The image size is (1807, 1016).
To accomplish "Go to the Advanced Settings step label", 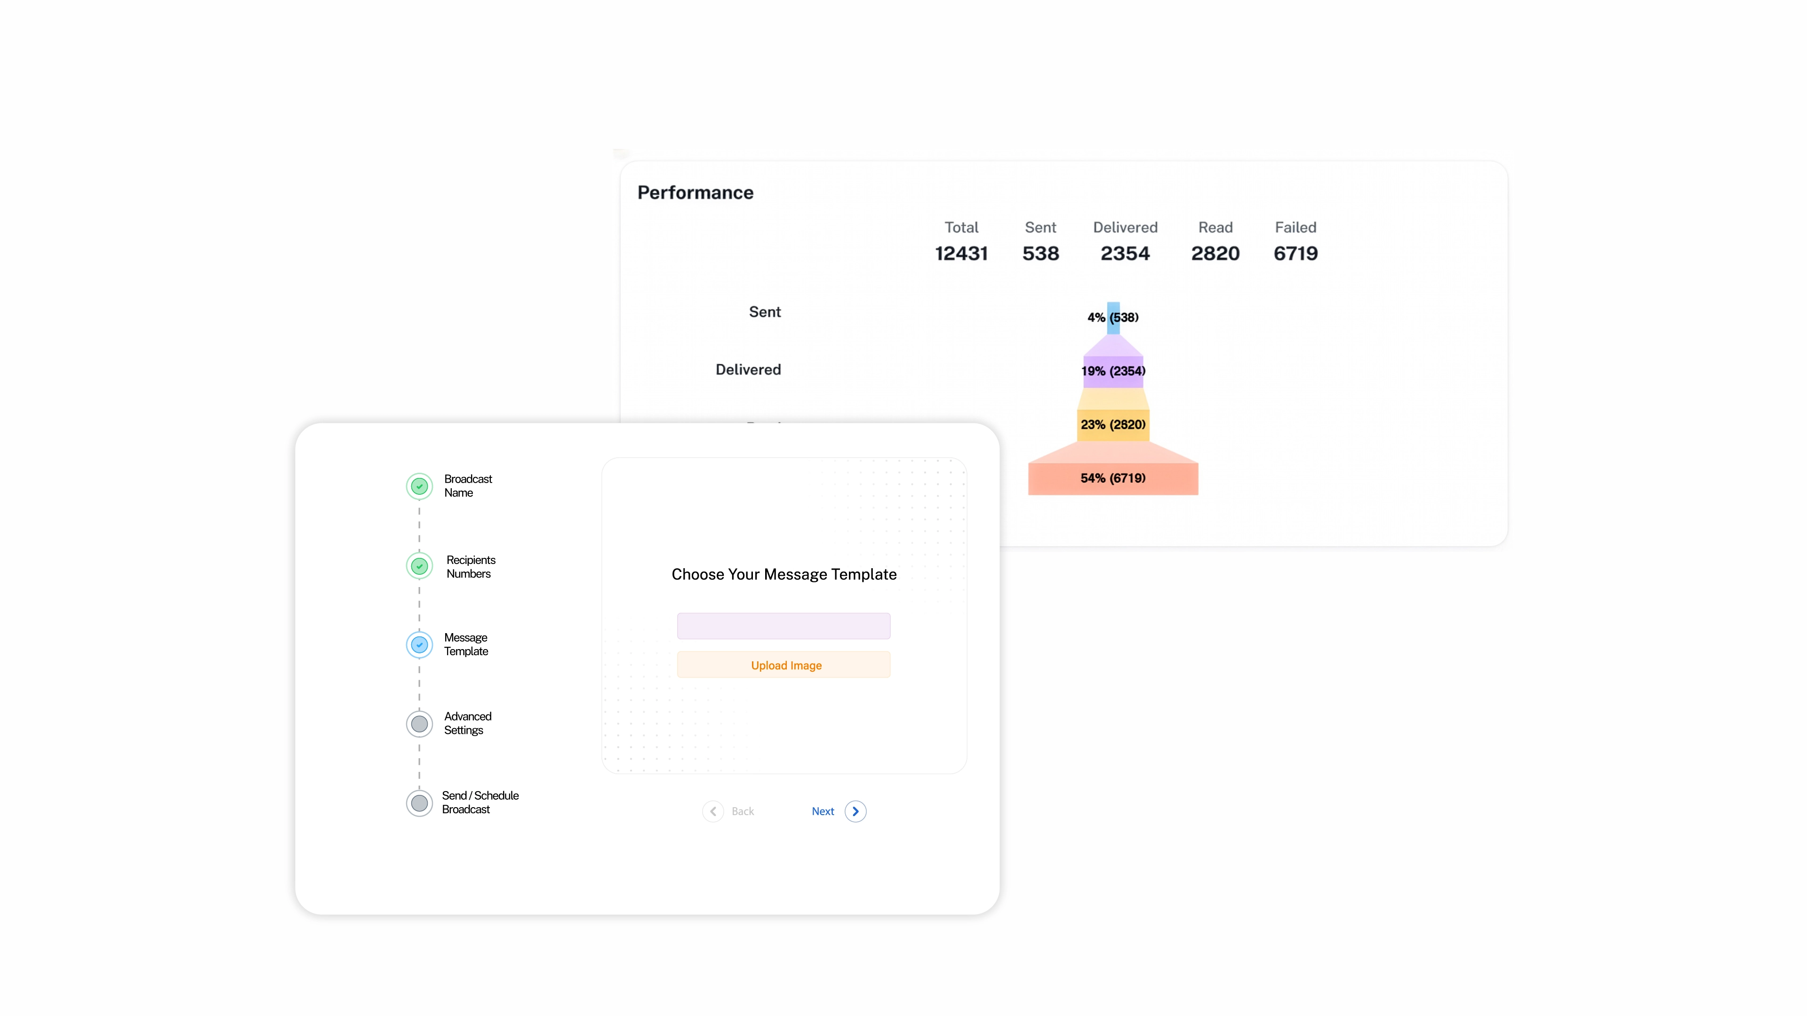I will (467, 723).
